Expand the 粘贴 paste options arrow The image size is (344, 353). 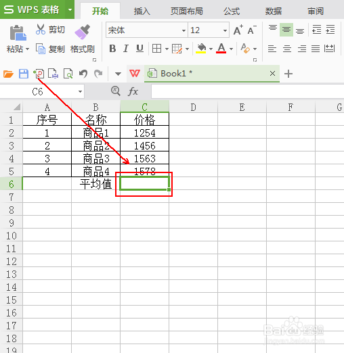point(28,49)
